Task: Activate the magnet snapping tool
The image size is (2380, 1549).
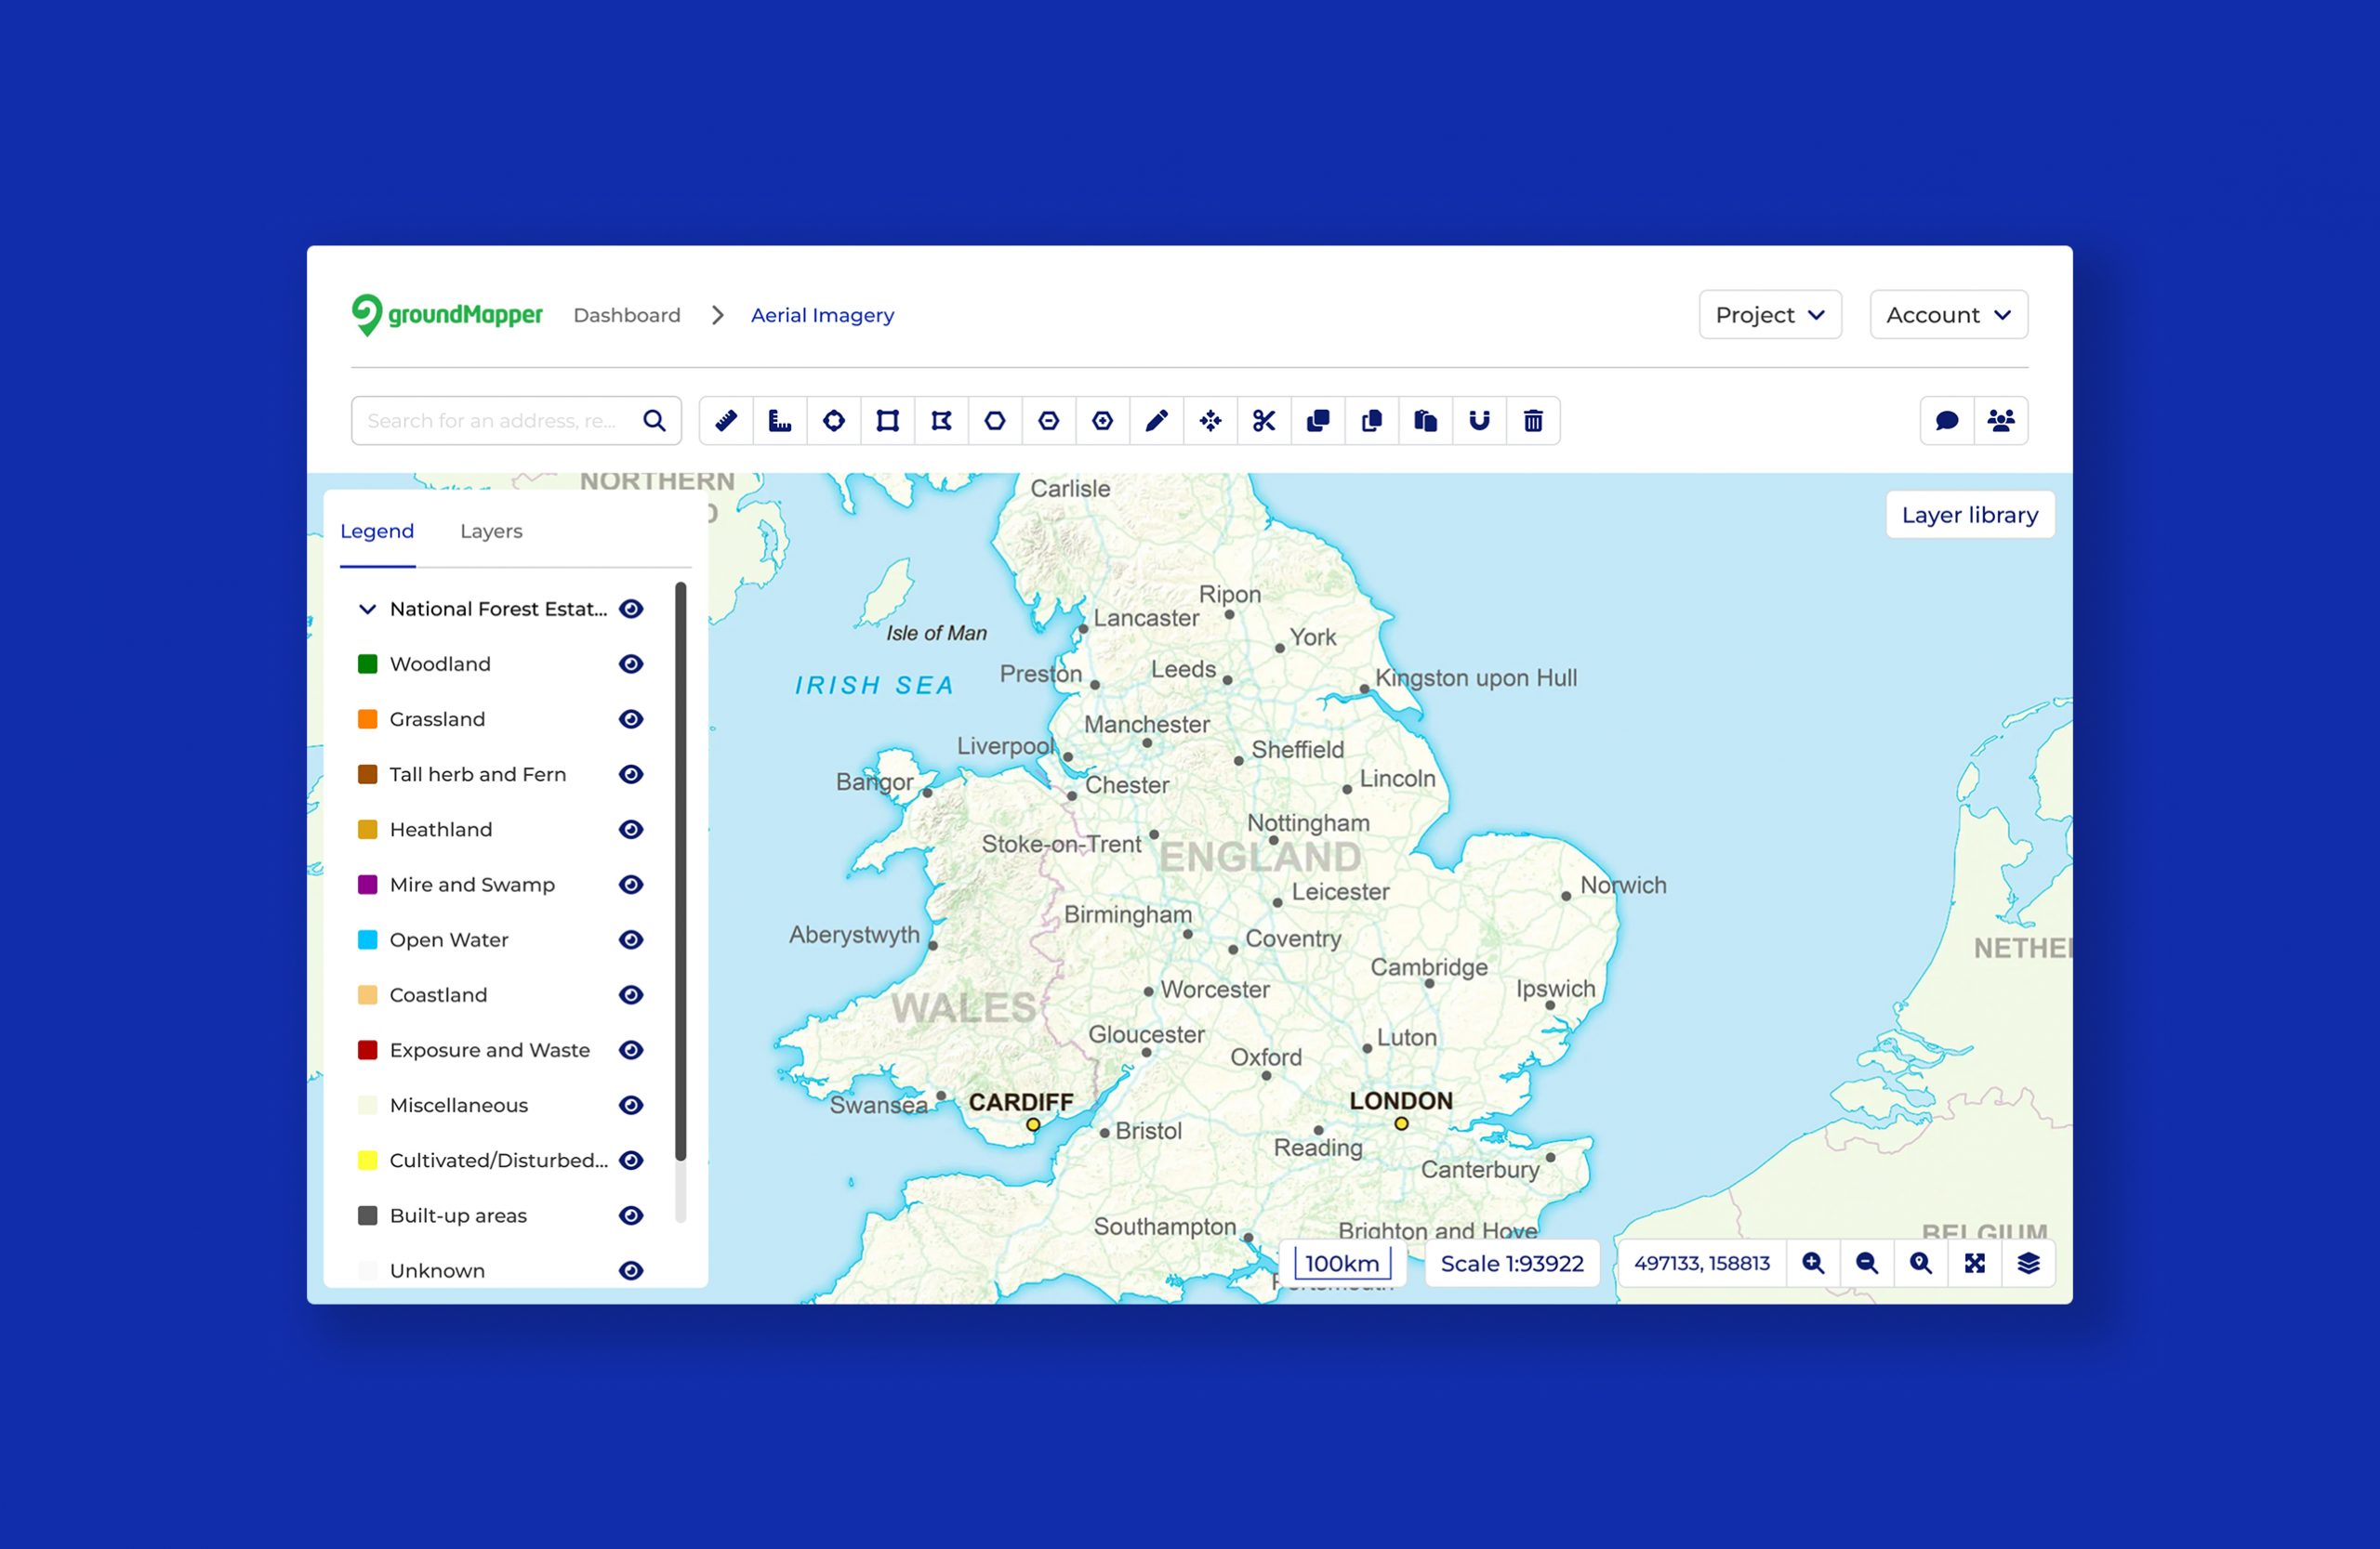Action: [x=1479, y=421]
